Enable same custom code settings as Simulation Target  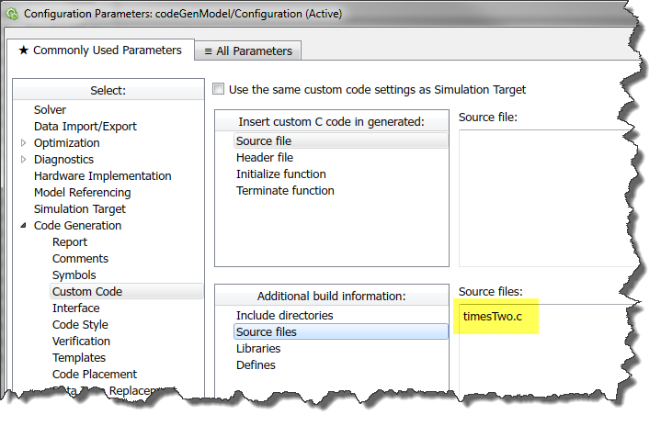(218, 90)
